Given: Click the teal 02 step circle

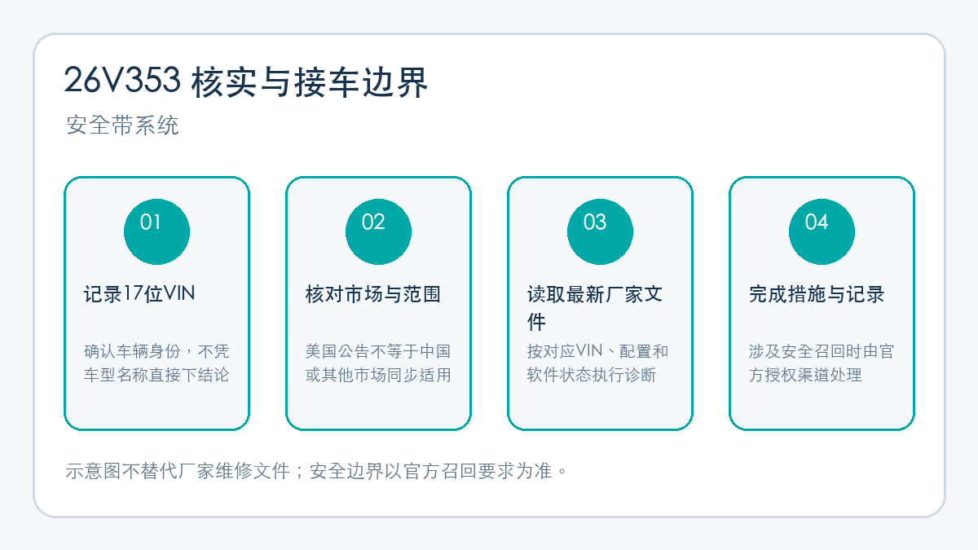Looking at the screenshot, I should tap(378, 231).
